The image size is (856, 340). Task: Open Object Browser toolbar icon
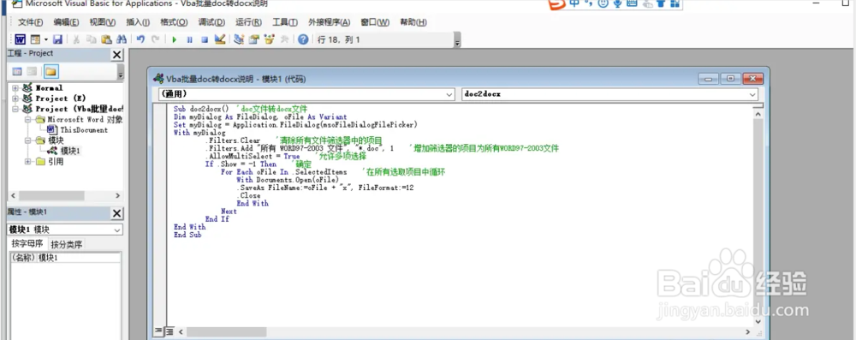(269, 39)
